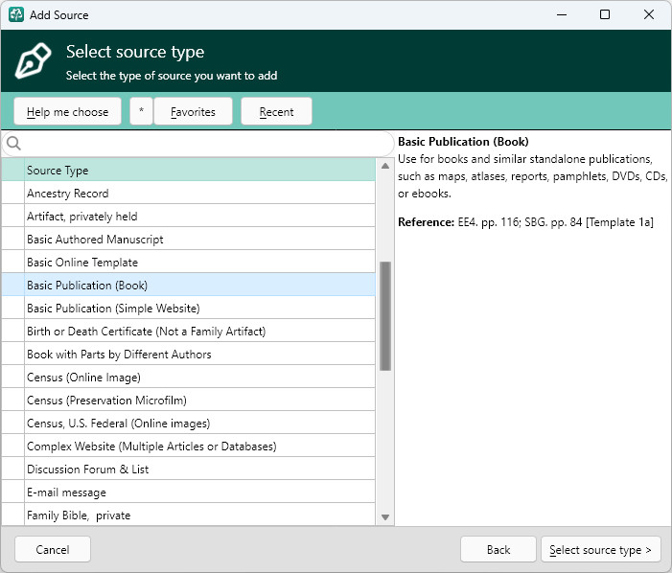This screenshot has height=573, width=672.
Task: Select Discussion Forum & List
Action: [x=189, y=469]
